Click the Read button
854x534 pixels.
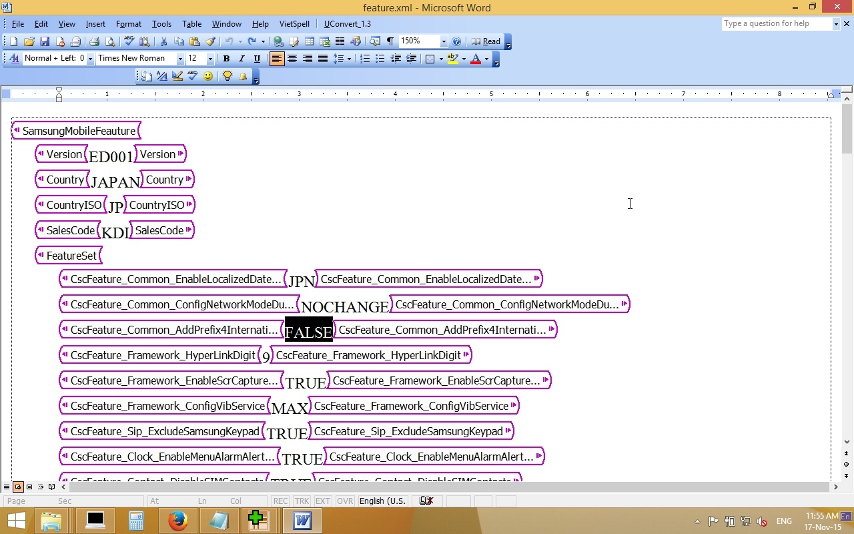pyautogui.click(x=486, y=41)
